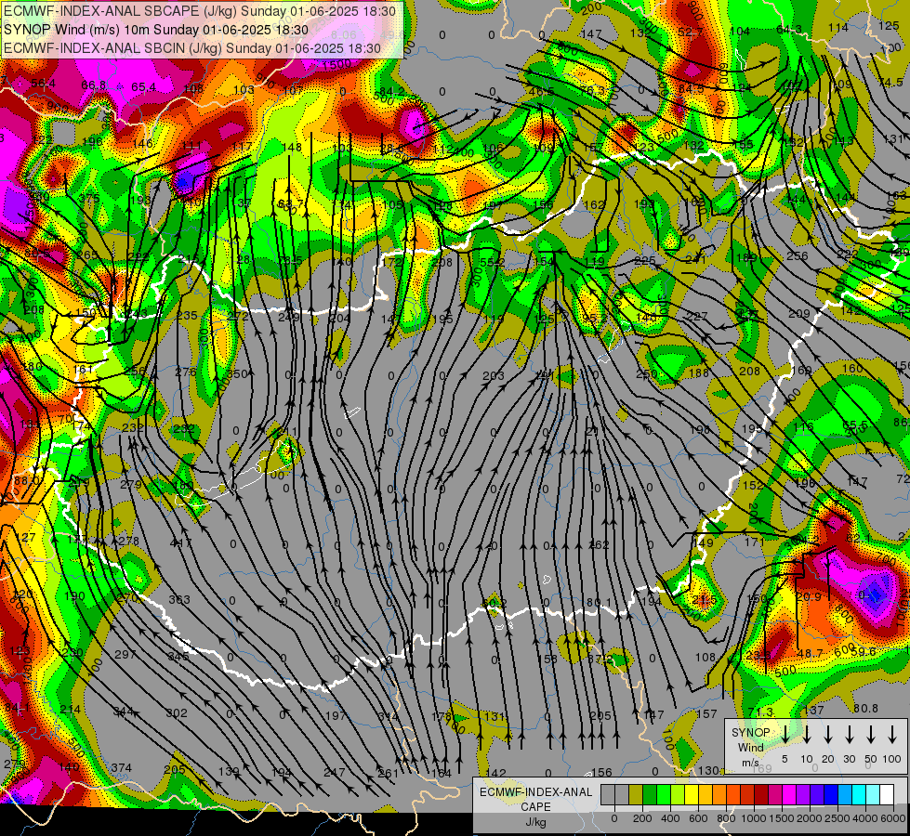910x836 pixels.
Task: Click the 1500 tick label in CAPE legend
Action: tap(782, 818)
